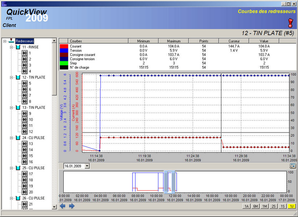
Task: Collapse the Redresseurs root node
Action: [5, 41]
